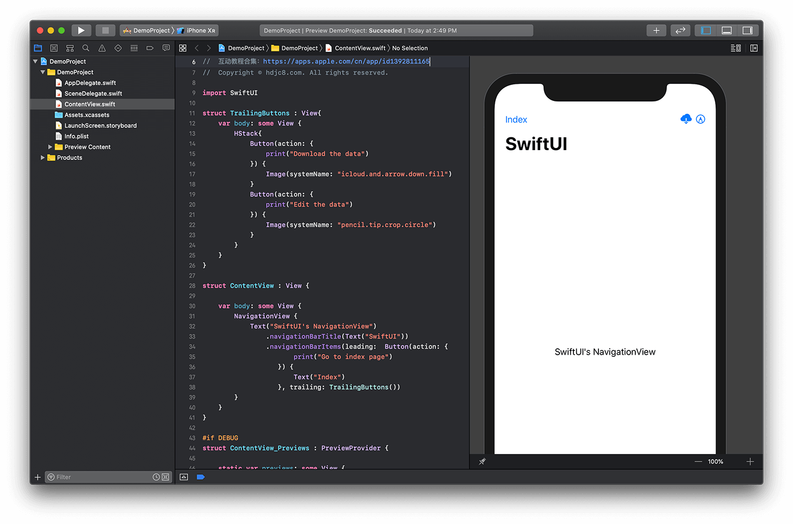Click DemoProject project in the jump bar
Image resolution: width=793 pixels, height=524 pixels.
pos(242,48)
